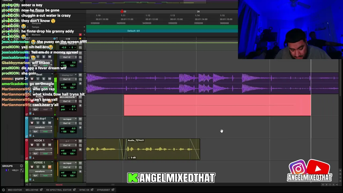The height and width of the screenshot is (193, 343).
Task: Solo the Beat track
Action: point(44,79)
